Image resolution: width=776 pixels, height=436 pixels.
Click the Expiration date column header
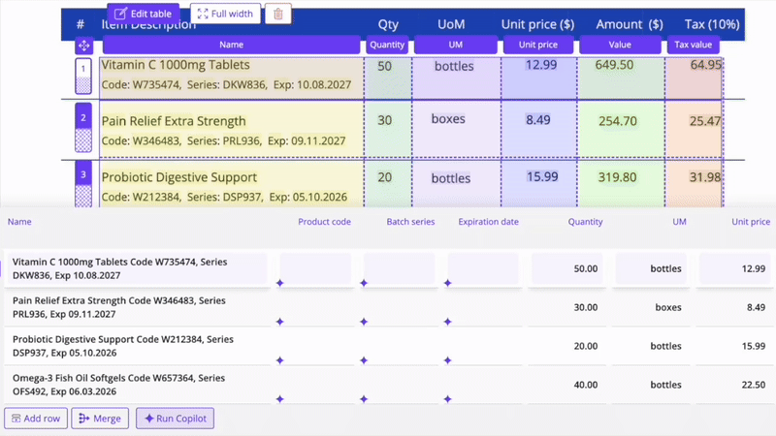[x=489, y=222]
